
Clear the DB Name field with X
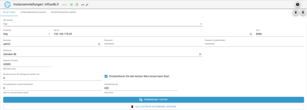(200, 54)
